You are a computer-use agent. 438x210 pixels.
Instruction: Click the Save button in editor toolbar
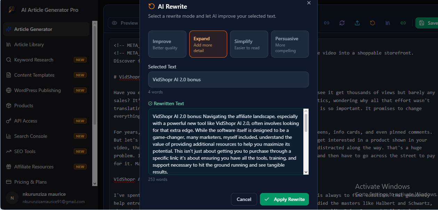click(428, 23)
